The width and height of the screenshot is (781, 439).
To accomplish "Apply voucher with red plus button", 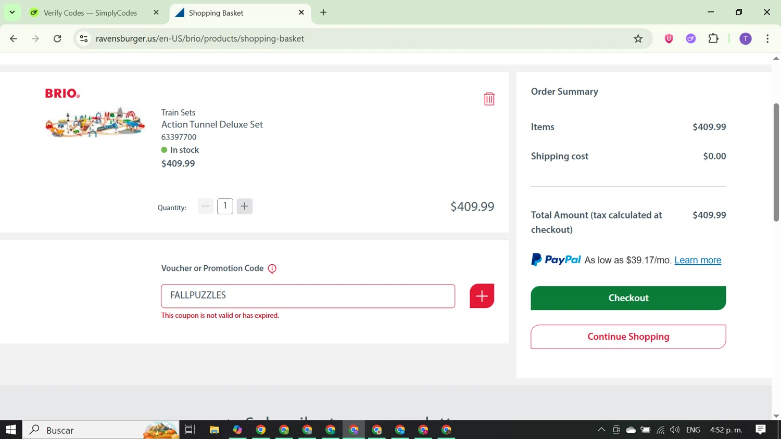I will point(482,296).
